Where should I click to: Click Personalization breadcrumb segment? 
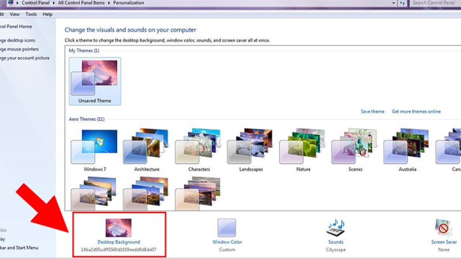pyautogui.click(x=129, y=3)
